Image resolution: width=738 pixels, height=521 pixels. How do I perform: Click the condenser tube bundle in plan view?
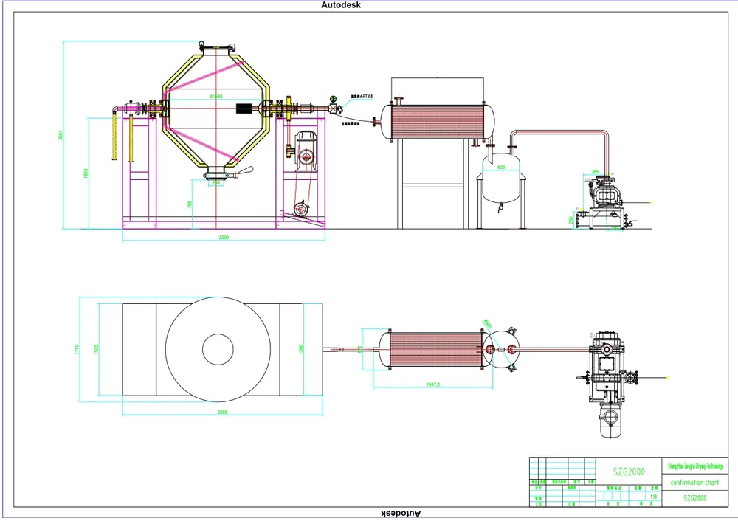tap(436, 350)
